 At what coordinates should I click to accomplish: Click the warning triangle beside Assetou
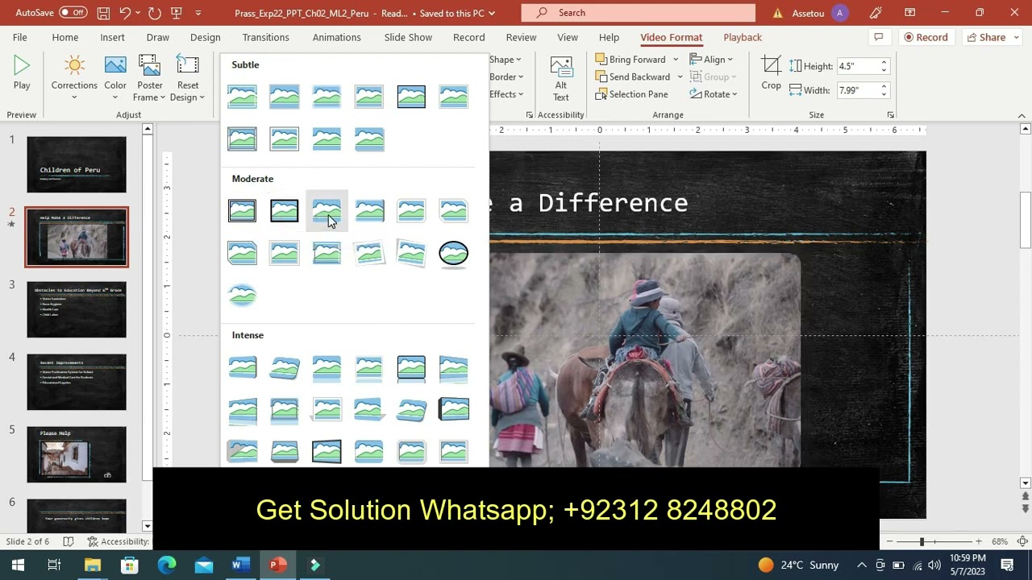pyautogui.click(x=777, y=13)
